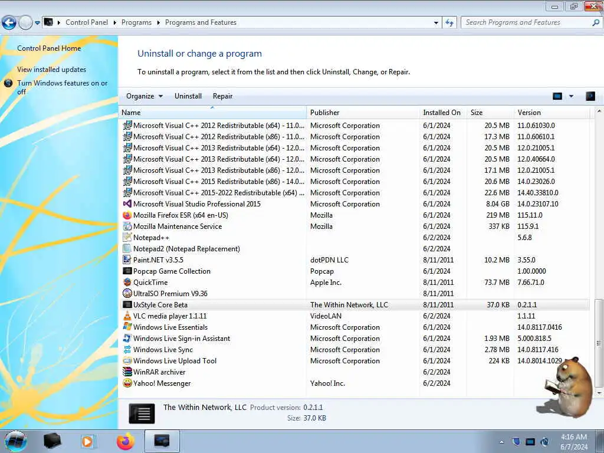Screen dimensions: 604x453
Task: Click dotPDN LLC publisher cell
Action: (329, 260)
